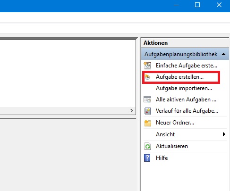230x191 pixels.
Task: Close the window with the X button
Action: (219, 5)
